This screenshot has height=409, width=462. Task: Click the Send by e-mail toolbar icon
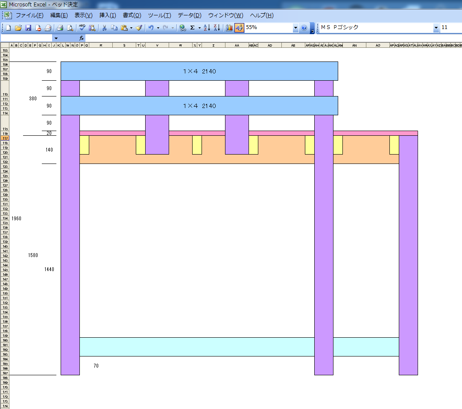48,28
